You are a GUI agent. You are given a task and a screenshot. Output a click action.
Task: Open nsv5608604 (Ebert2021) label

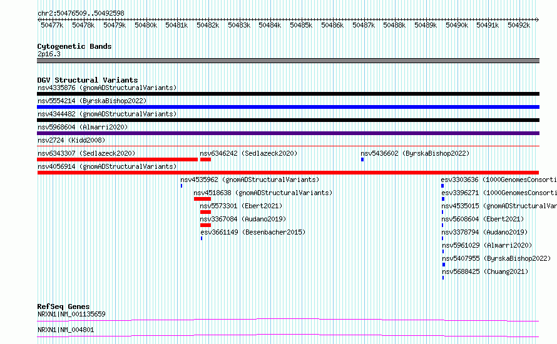(x=483, y=219)
